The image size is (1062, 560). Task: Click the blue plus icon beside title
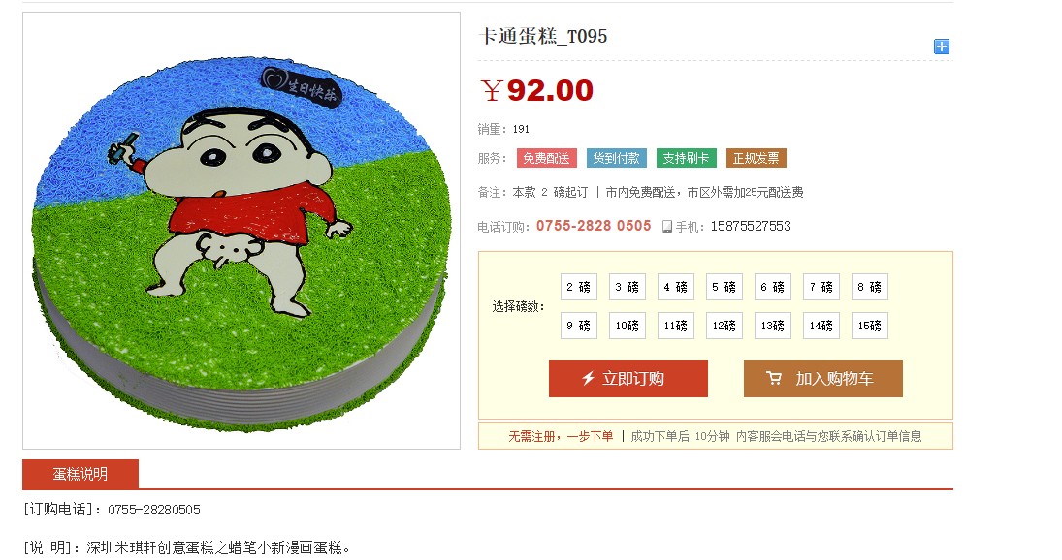[942, 46]
